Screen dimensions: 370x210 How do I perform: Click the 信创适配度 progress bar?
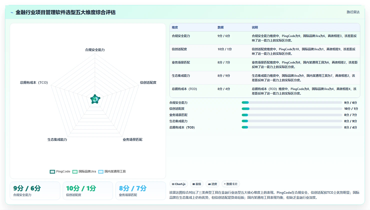(292, 109)
